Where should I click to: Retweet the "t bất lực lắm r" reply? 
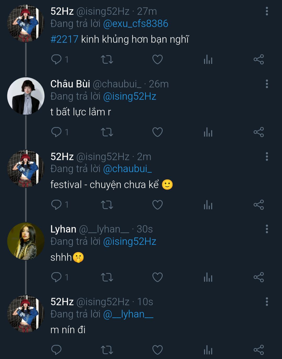pyautogui.click(x=107, y=132)
